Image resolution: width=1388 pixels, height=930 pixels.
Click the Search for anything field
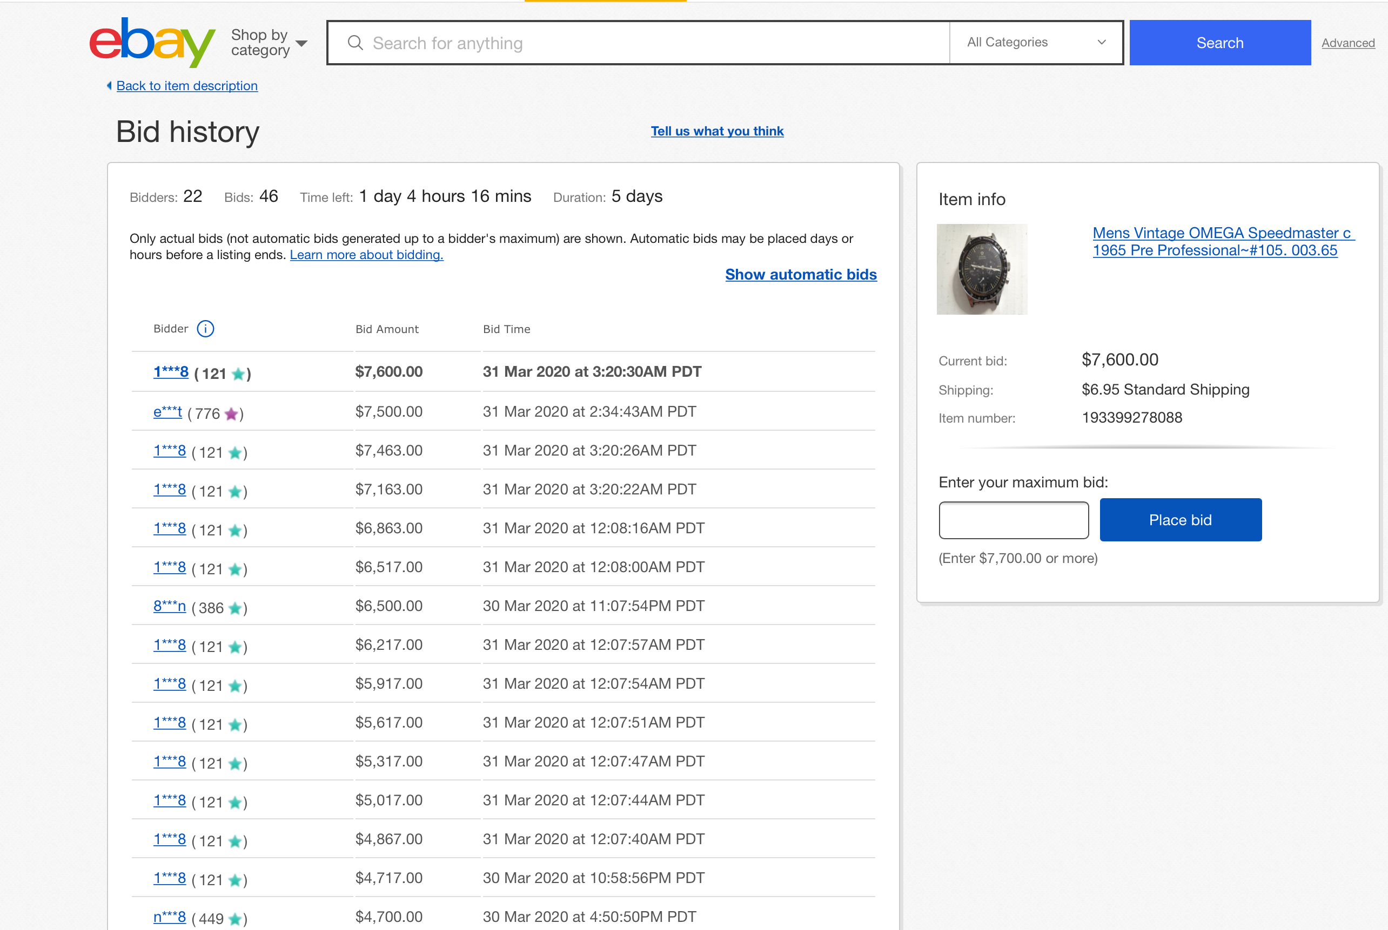coord(653,43)
